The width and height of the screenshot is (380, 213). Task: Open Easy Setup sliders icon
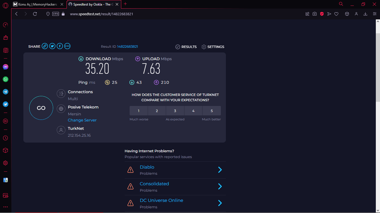tap(375, 14)
